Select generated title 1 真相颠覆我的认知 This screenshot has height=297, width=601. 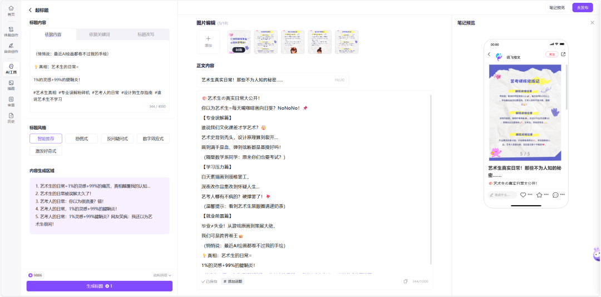[93, 186]
